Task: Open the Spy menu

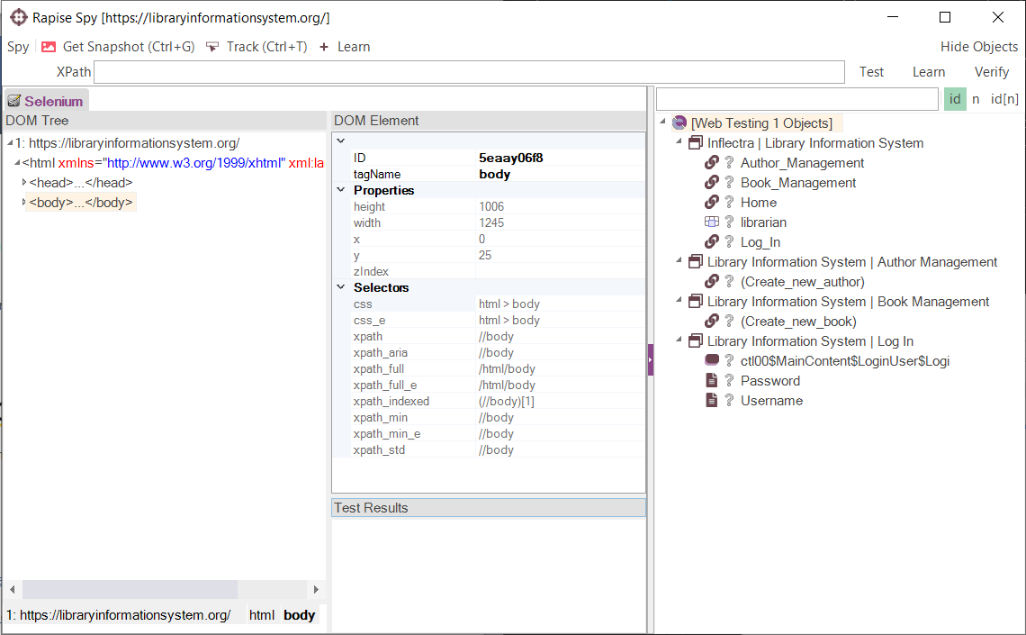Action: click(x=18, y=47)
